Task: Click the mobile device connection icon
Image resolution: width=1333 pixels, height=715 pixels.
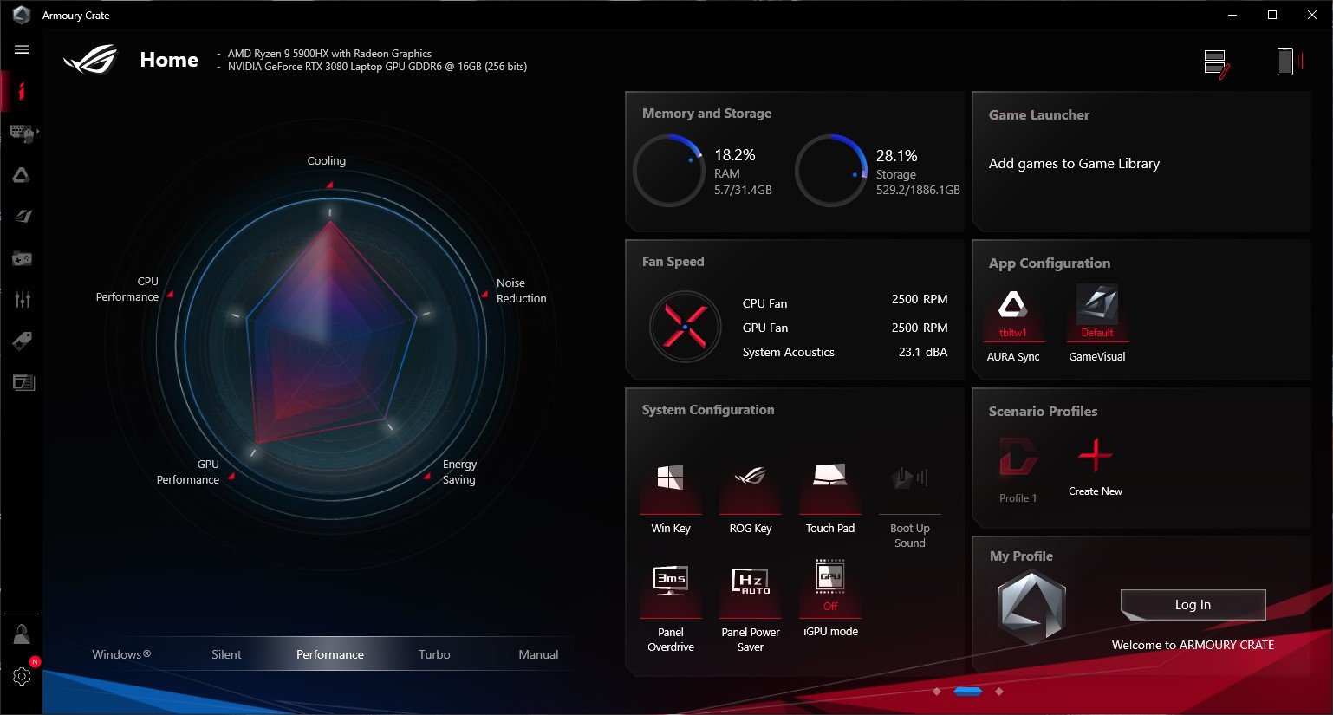Action: 1289,61
